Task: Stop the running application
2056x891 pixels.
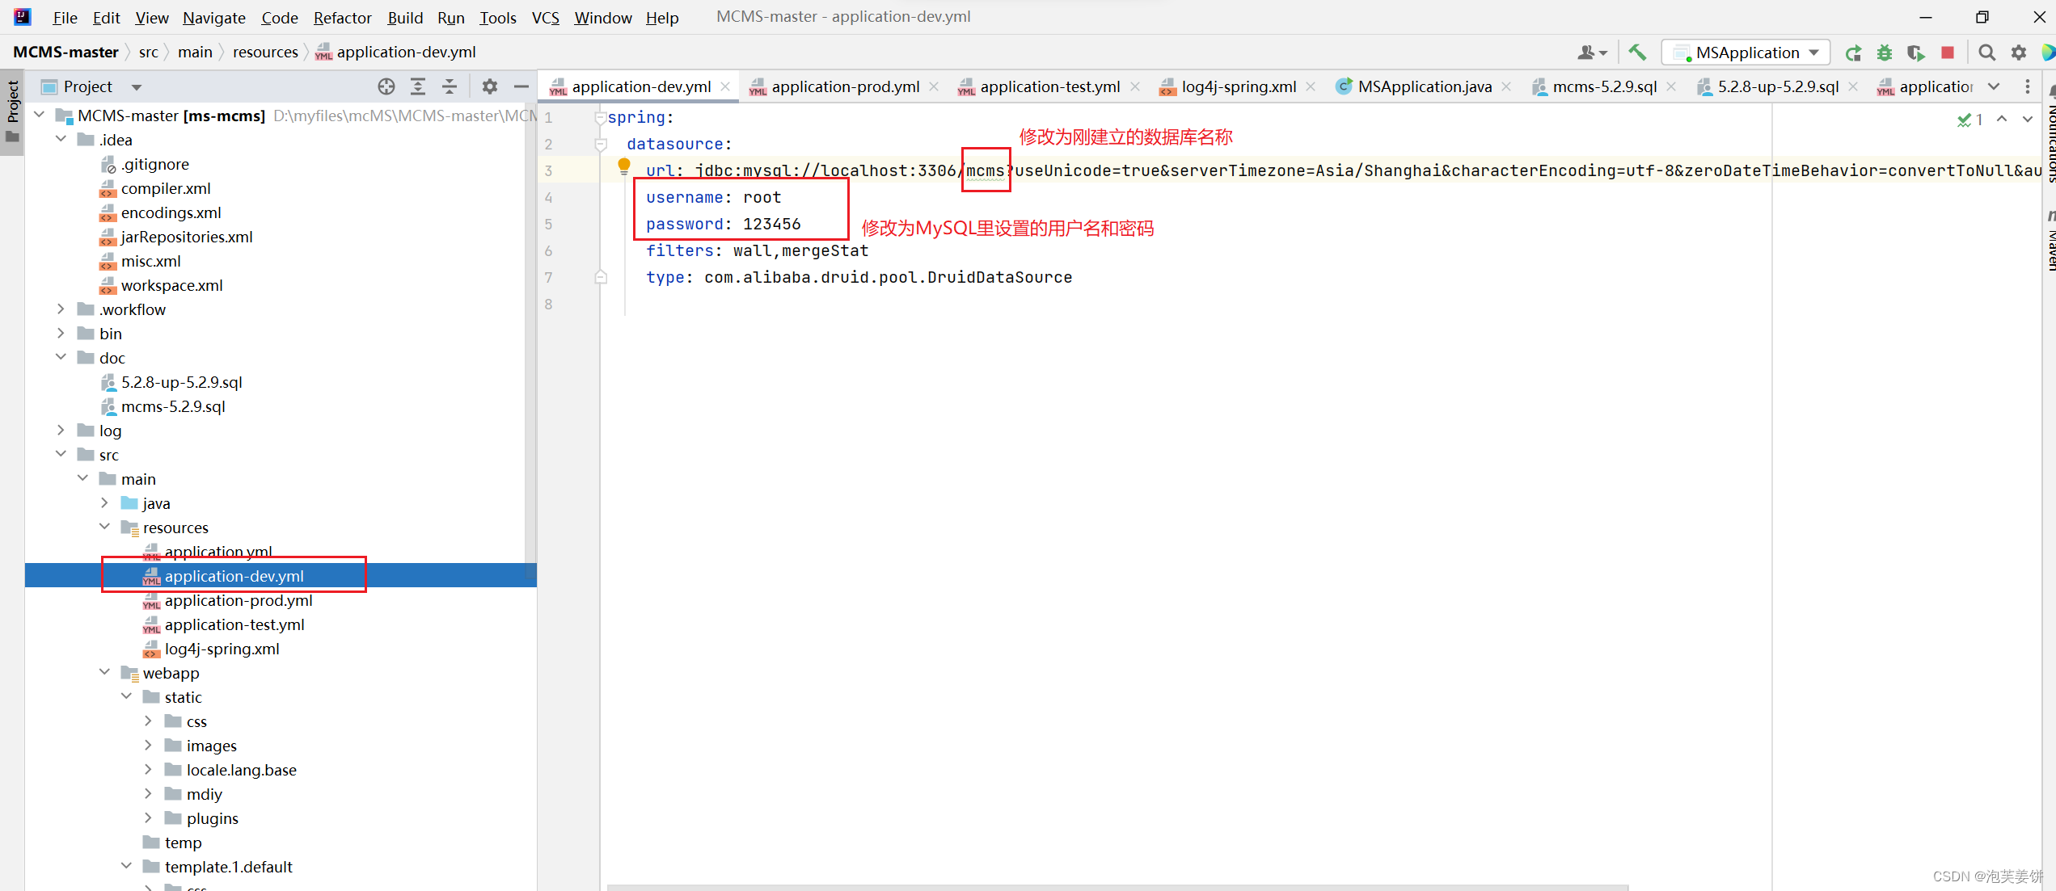Action: coord(1948,53)
